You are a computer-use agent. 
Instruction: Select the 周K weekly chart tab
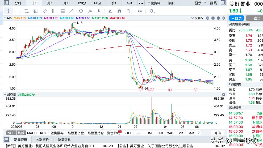(50, 3)
